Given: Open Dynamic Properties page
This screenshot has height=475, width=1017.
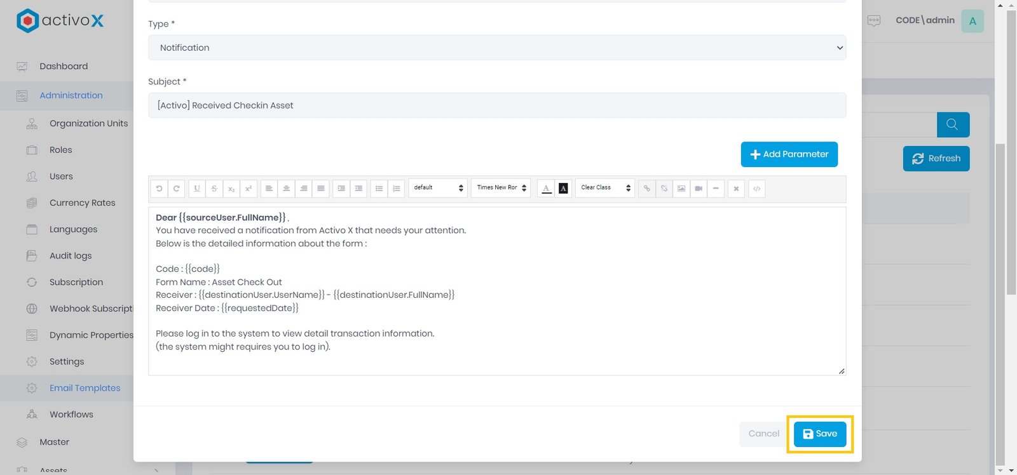Looking at the screenshot, I should click(91, 335).
